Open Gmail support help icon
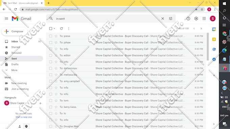The width and height of the screenshot is (230, 129). coord(188,19)
